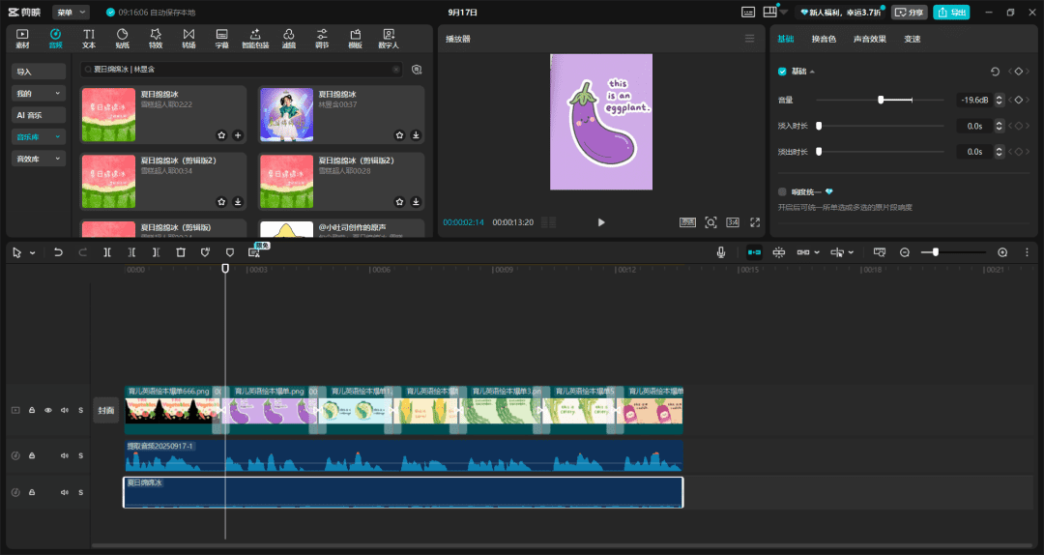Lock the 夏日绵绵冰 audio track

(31, 492)
